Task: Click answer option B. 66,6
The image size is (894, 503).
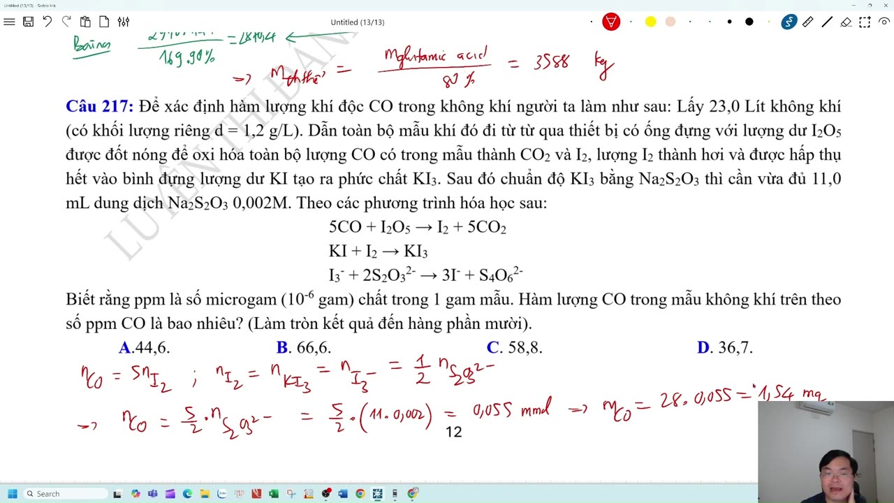Action: tap(304, 347)
